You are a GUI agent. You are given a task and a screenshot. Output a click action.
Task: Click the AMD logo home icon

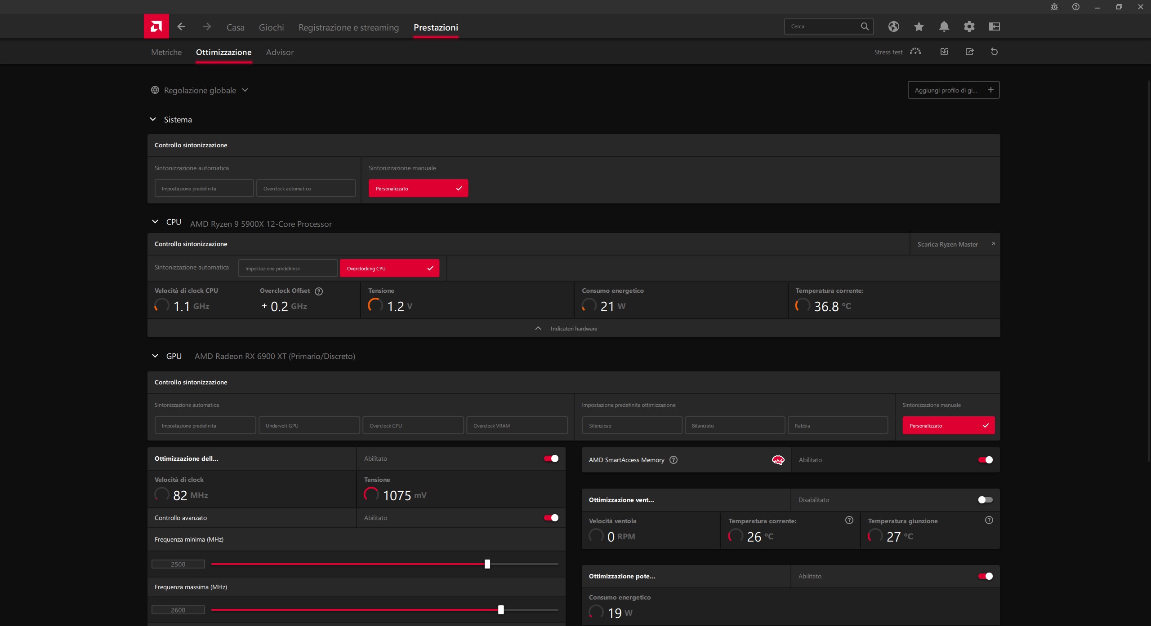point(156,26)
